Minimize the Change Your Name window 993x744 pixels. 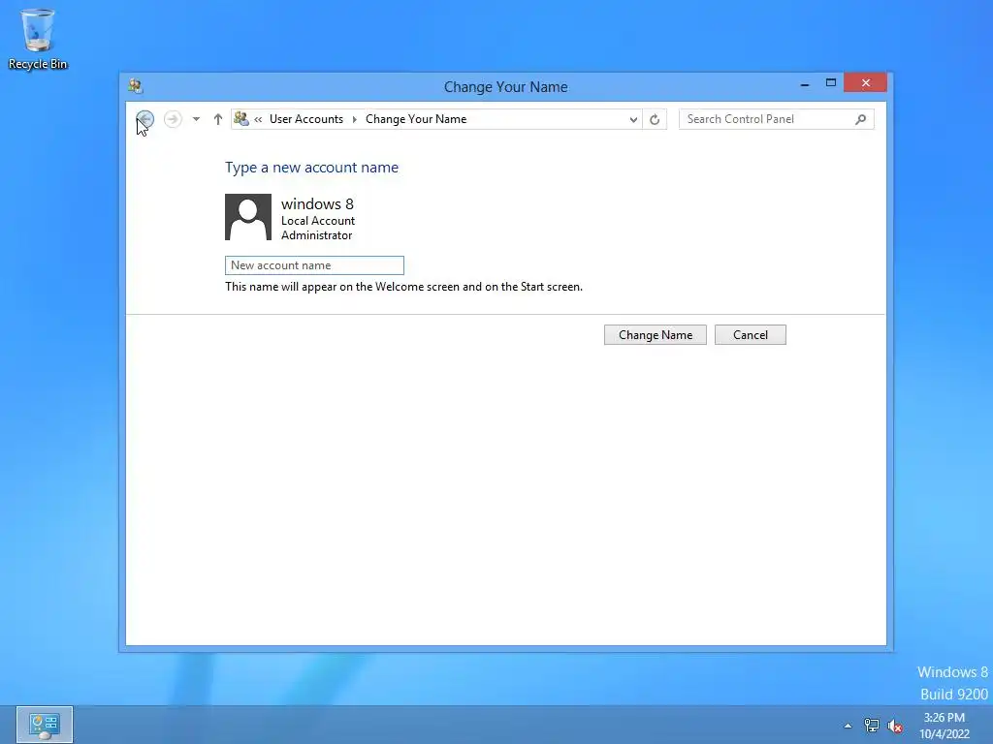coord(804,83)
